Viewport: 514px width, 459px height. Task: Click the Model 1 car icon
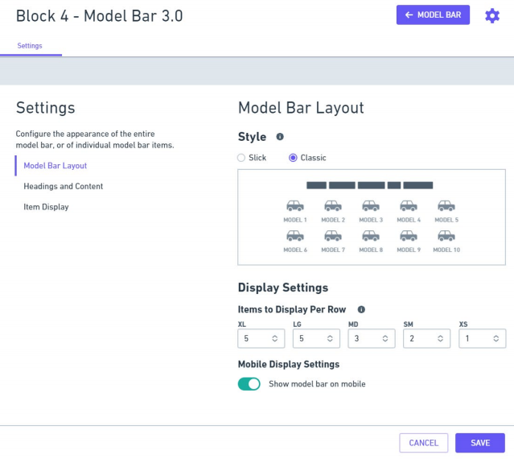294,206
